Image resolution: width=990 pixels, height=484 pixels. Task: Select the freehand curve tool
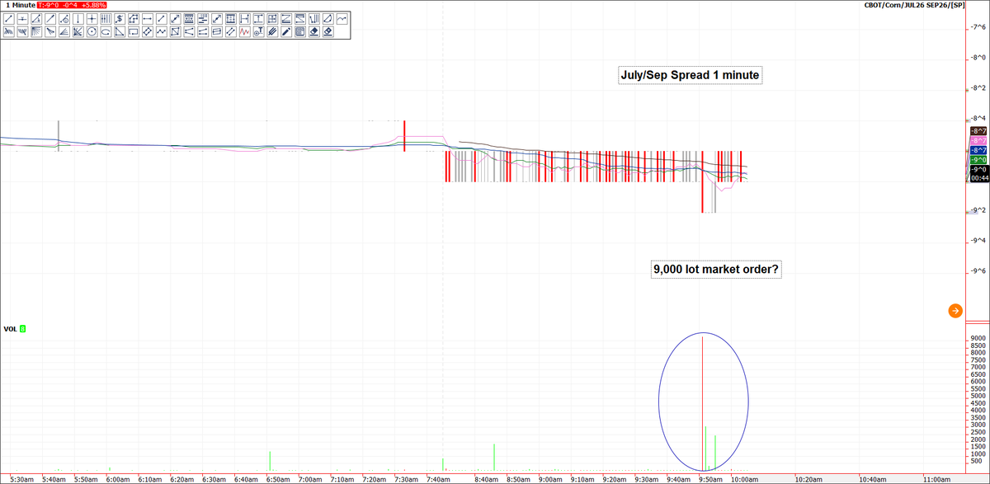pyautogui.click(x=342, y=18)
